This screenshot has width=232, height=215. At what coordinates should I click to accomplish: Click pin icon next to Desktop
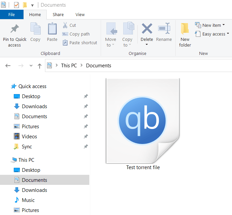click(x=86, y=96)
